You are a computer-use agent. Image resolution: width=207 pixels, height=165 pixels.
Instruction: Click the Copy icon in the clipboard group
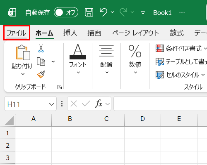pyautogui.click(x=41, y=61)
